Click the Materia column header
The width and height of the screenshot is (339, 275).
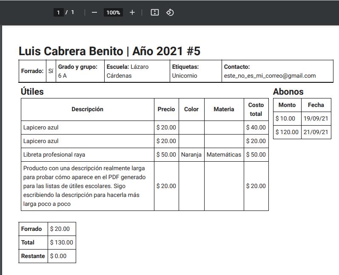224,109
